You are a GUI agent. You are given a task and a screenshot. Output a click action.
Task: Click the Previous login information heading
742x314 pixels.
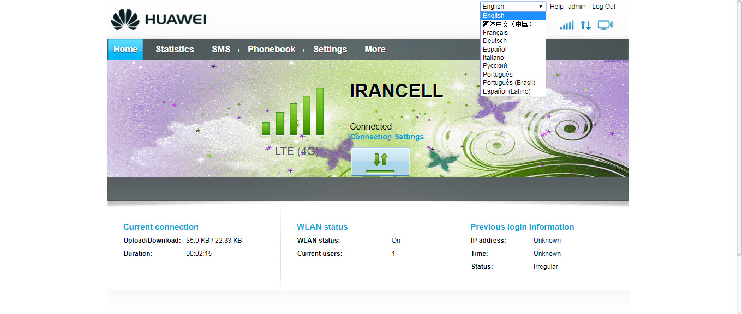[522, 227]
